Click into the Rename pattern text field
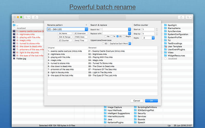The height and width of the screenshot is (128, 205). tap(66, 29)
